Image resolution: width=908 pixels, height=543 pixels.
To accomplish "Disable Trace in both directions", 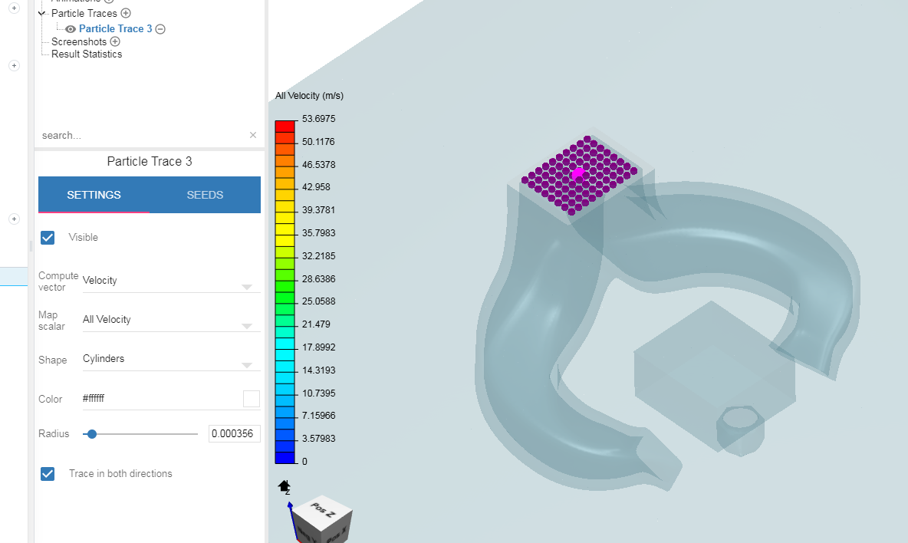I will [48, 473].
